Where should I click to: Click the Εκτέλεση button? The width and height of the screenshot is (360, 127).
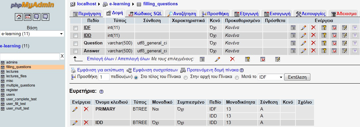[297, 77]
